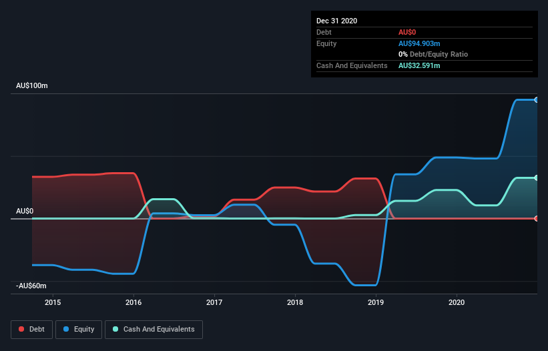This screenshot has width=548, height=351.
Task: Click the AU$32.591m cash value
Action: (419, 65)
